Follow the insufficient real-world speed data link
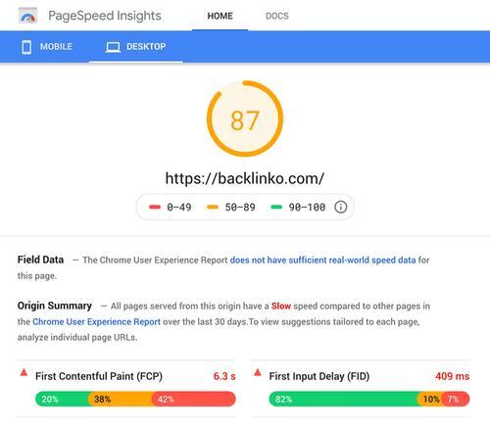 (322, 260)
